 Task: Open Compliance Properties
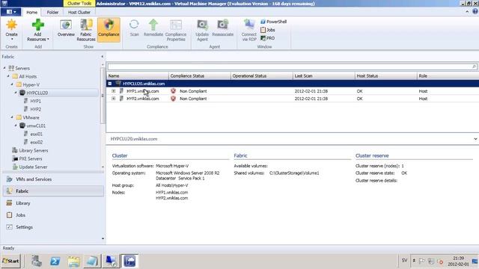(x=176, y=30)
